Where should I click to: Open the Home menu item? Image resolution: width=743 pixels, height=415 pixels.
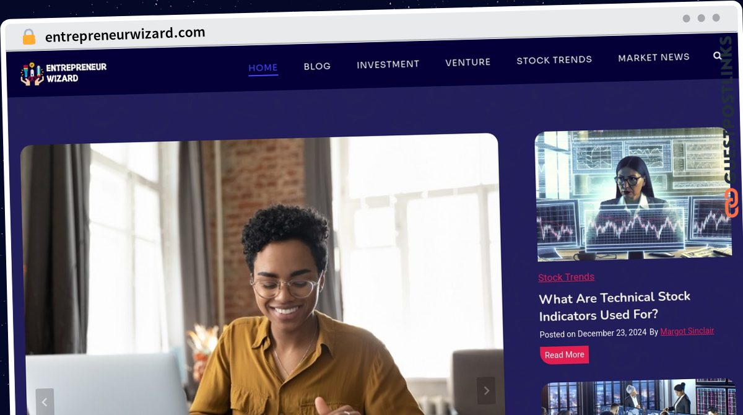(x=263, y=68)
